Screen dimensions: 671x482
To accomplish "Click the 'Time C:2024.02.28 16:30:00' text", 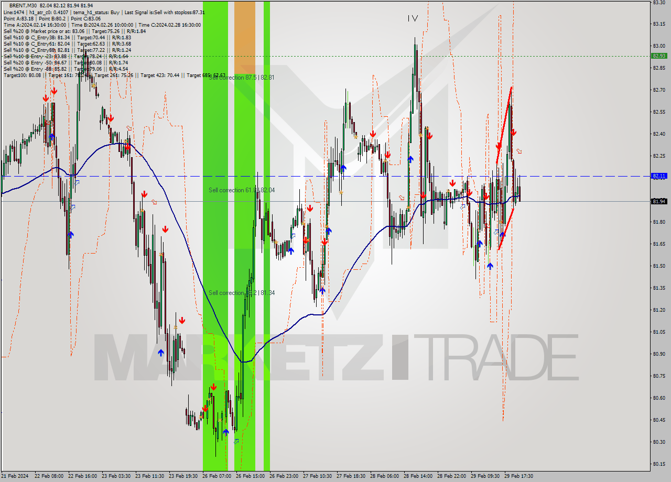I will 170,25.
